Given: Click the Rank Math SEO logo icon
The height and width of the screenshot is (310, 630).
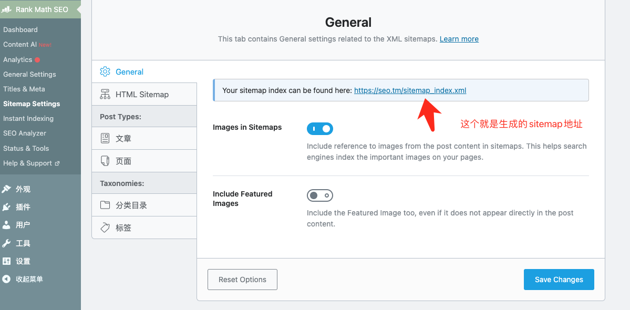Looking at the screenshot, I should pyautogui.click(x=7, y=9).
